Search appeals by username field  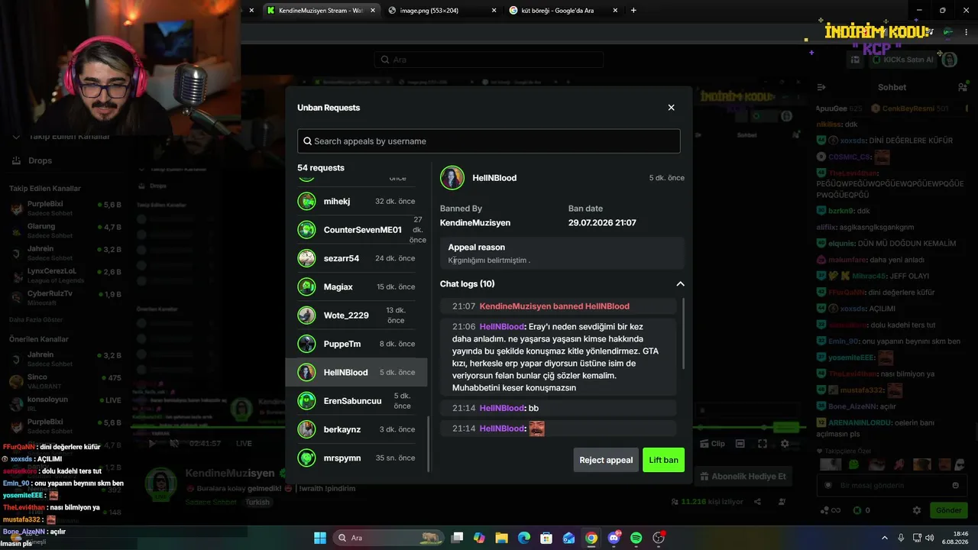click(489, 141)
